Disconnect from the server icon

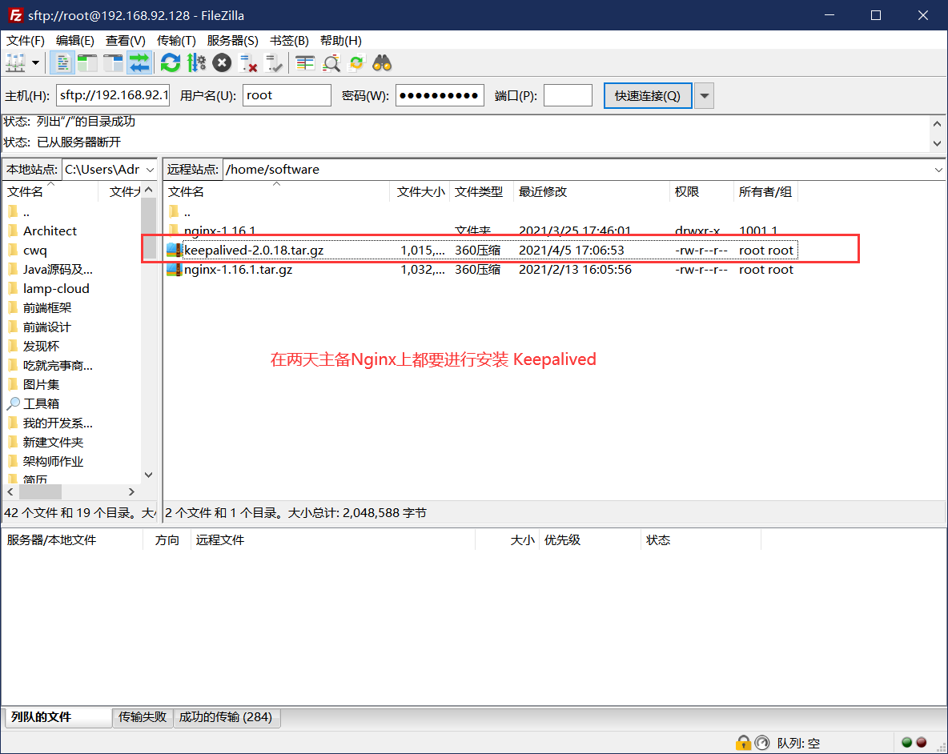point(248,62)
